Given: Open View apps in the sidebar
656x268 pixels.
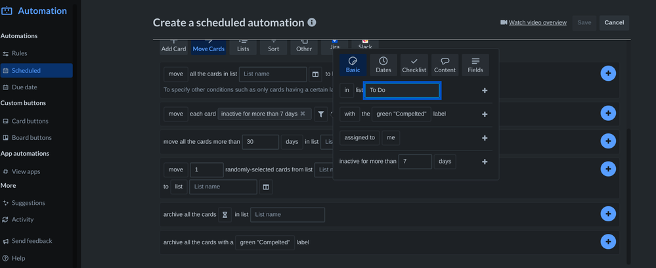Looking at the screenshot, I should pyautogui.click(x=36, y=171).
